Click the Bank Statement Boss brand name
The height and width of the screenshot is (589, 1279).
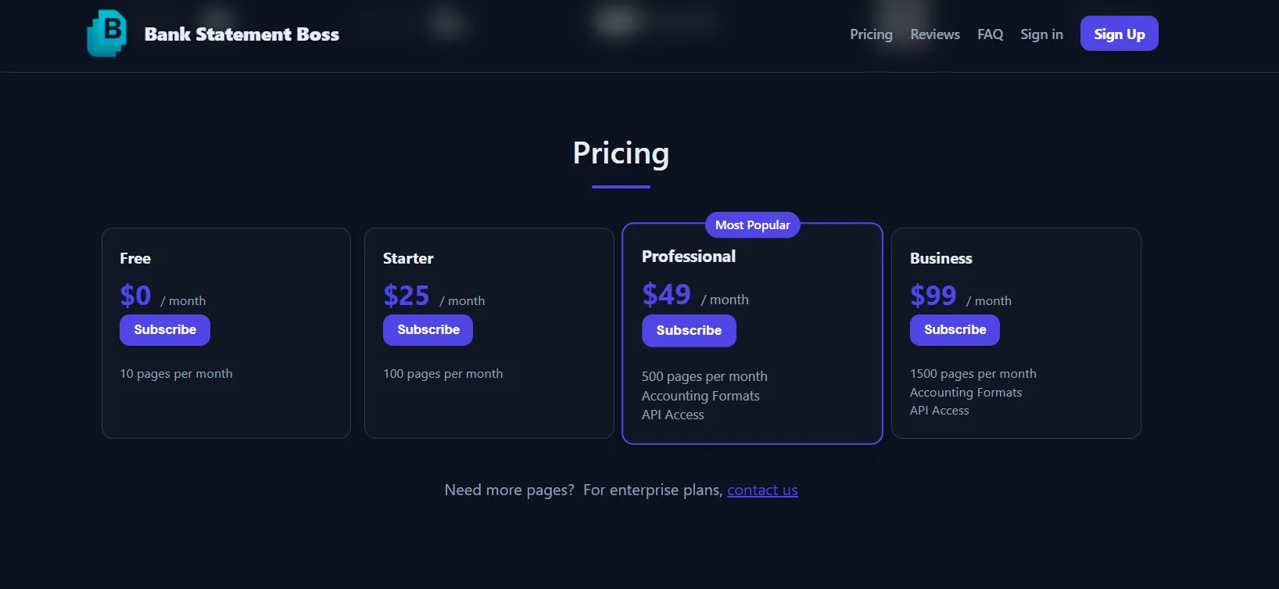242,34
